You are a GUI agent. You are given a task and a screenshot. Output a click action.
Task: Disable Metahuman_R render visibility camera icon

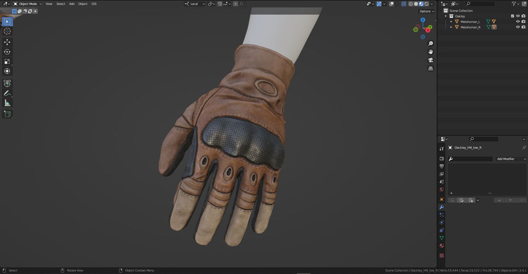pyautogui.click(x=523, y=27)
